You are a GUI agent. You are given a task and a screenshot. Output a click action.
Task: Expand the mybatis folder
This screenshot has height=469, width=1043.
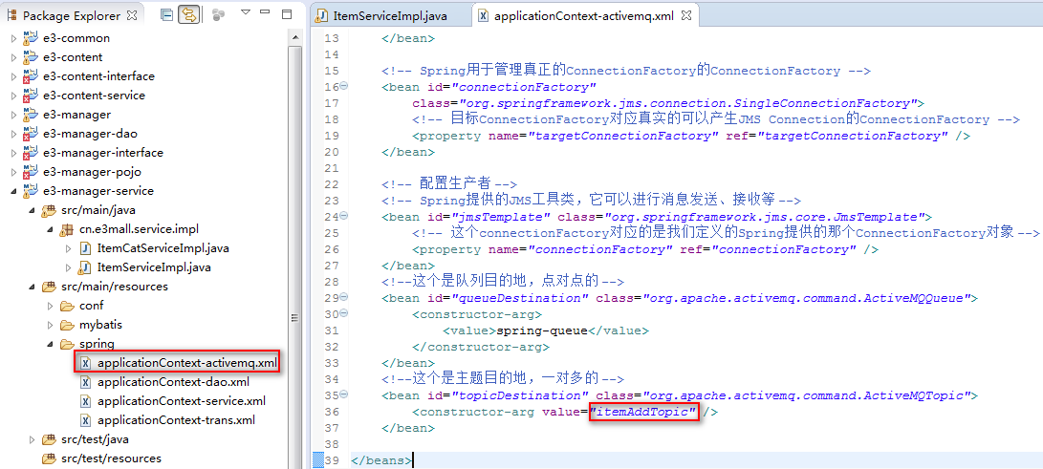[x=51, y=326]
